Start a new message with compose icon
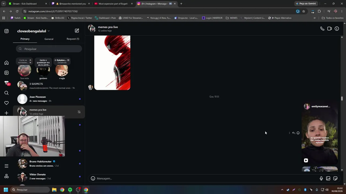Image resolution: width=346 pixels, height=194 pixels. pyautogui.click(x=77, y=31)
